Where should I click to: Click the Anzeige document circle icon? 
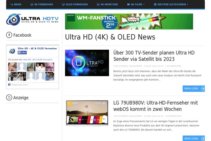click(x=9, y=97)
